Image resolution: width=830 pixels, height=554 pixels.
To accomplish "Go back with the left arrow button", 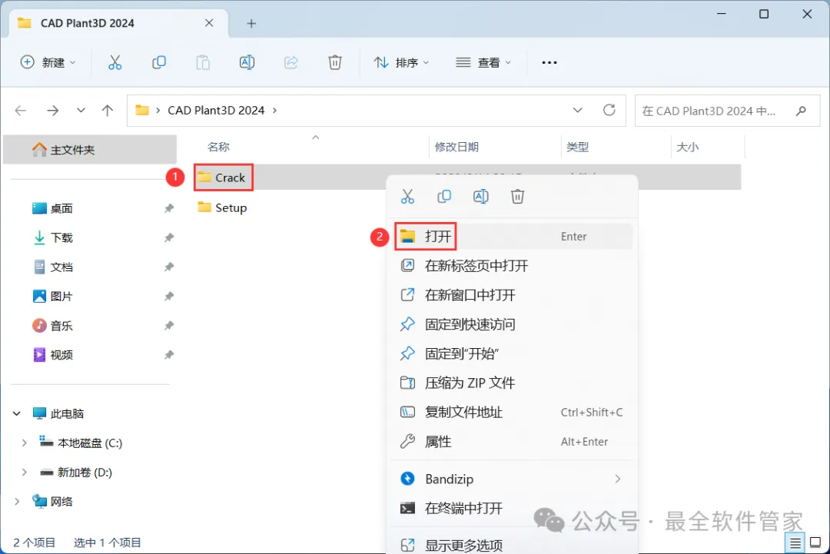I will pyautogui.click(x=21, y=111).
